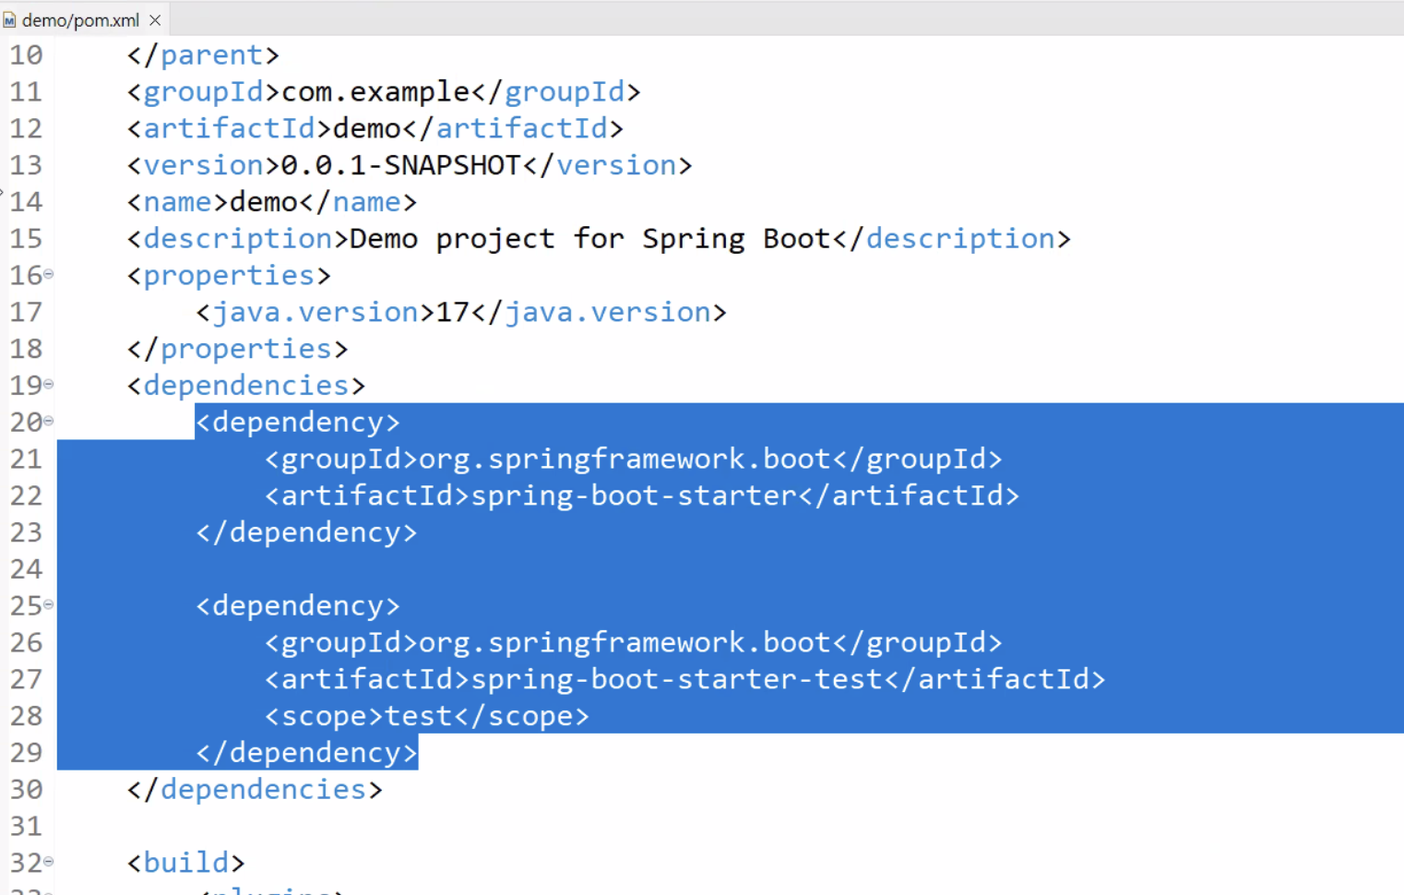1404x895 pixels.
Task: Click the Maven file icon on pom.xml tab
Action: tap(9, 20)
